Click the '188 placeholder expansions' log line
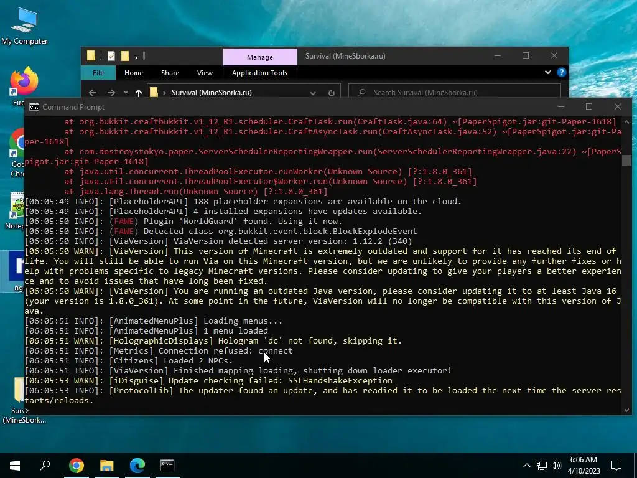 pyautogui.click(x=243, y=201)
